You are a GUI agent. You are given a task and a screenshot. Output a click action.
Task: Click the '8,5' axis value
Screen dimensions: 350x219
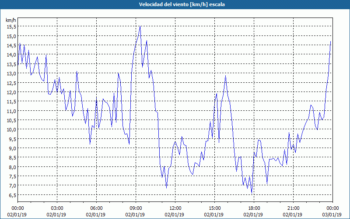coord(12,158)
